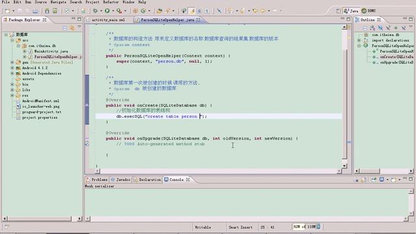Toggle Hide Static Members in Outline
416x234 pixels.
[388, 28]
